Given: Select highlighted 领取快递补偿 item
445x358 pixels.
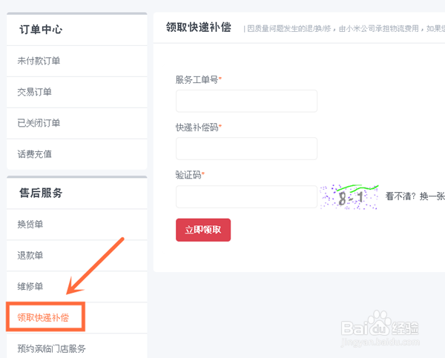Looking at the screenshot, I should pos(43,317).
